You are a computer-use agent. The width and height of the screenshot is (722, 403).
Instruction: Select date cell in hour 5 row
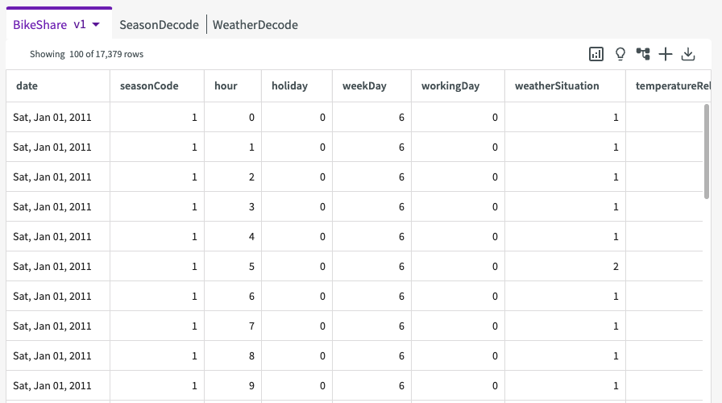pos(58,266)
